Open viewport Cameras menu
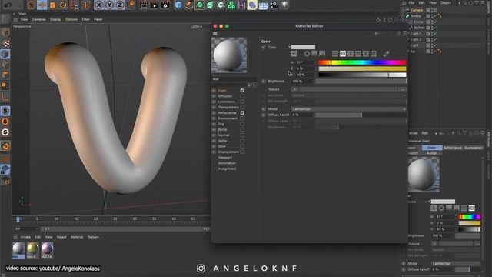 point(39,19)
